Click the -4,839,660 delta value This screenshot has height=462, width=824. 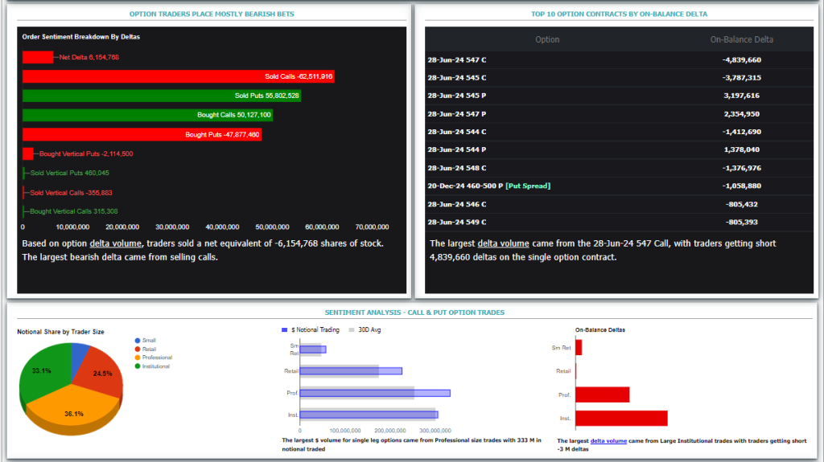click(x=741, y=59)
